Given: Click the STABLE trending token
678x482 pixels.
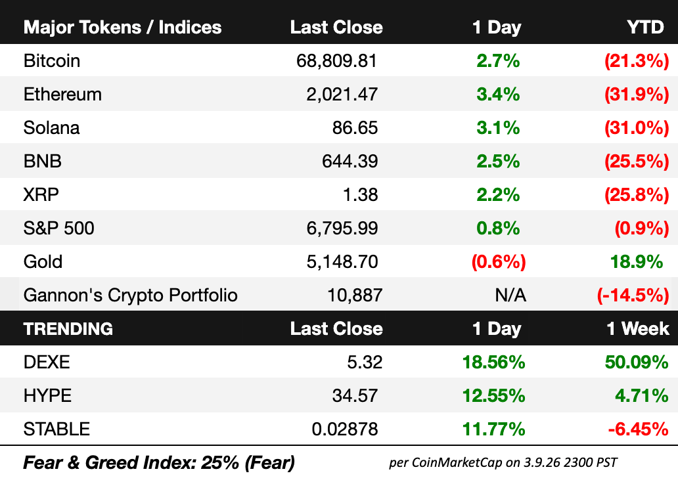Looking at the screenshot, I should 56,429.
